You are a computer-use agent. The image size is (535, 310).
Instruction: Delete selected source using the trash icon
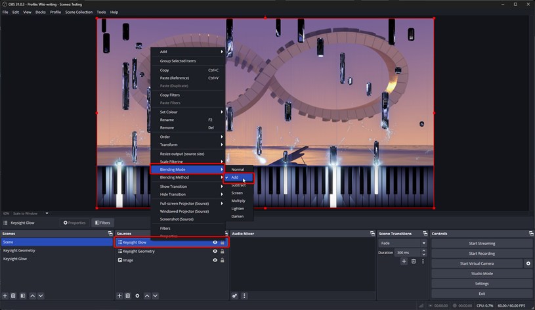click(127, 296)
